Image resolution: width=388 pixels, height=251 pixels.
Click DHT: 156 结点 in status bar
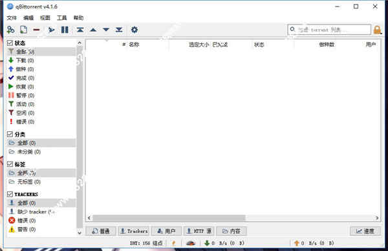pos(146,243)
